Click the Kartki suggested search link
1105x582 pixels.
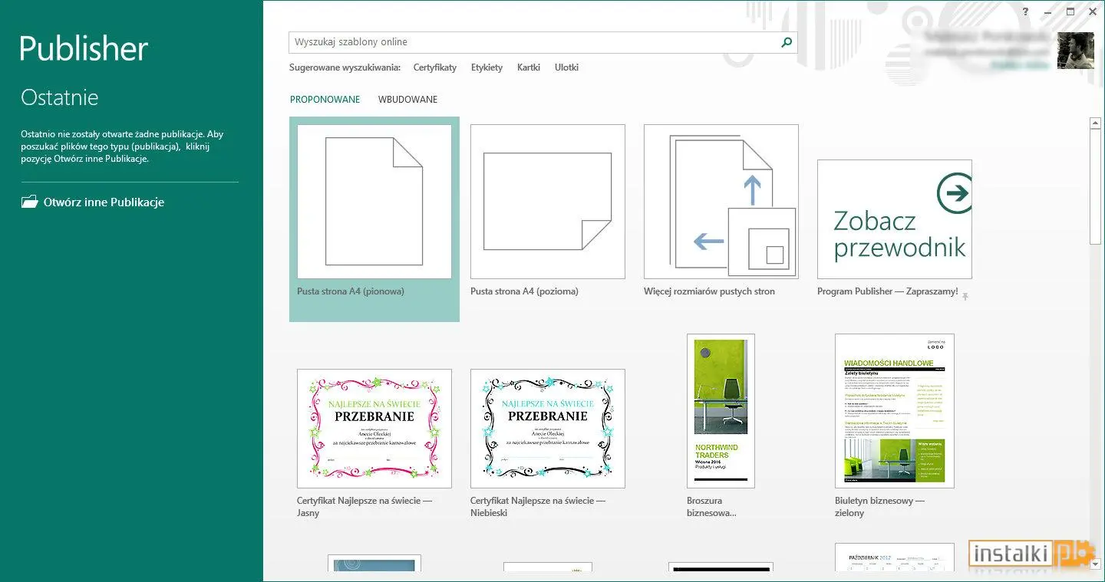point(529,67)
